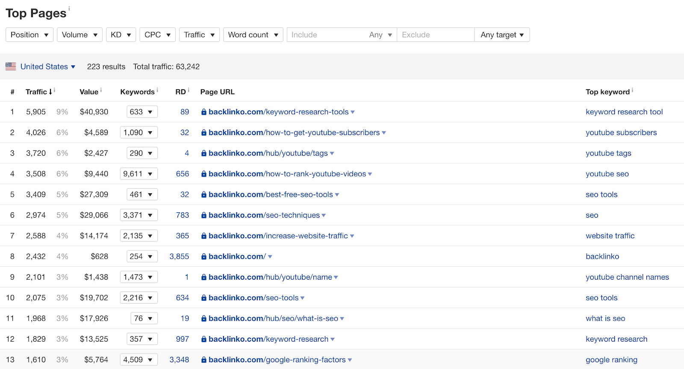Open the arrow menu after hub/youtube/name URL

[336, 277]
